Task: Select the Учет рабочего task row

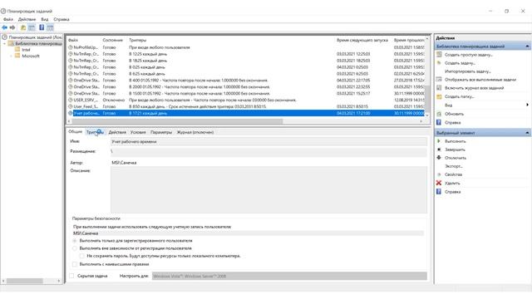Action: click(246, 113)
